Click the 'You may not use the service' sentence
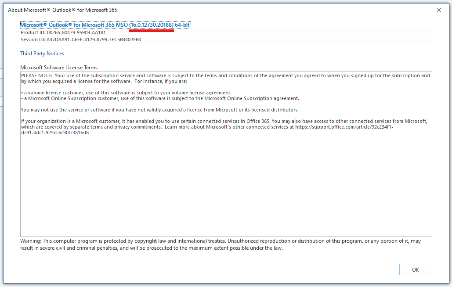This screenshot has width=452, height=287. pos(160,110)
